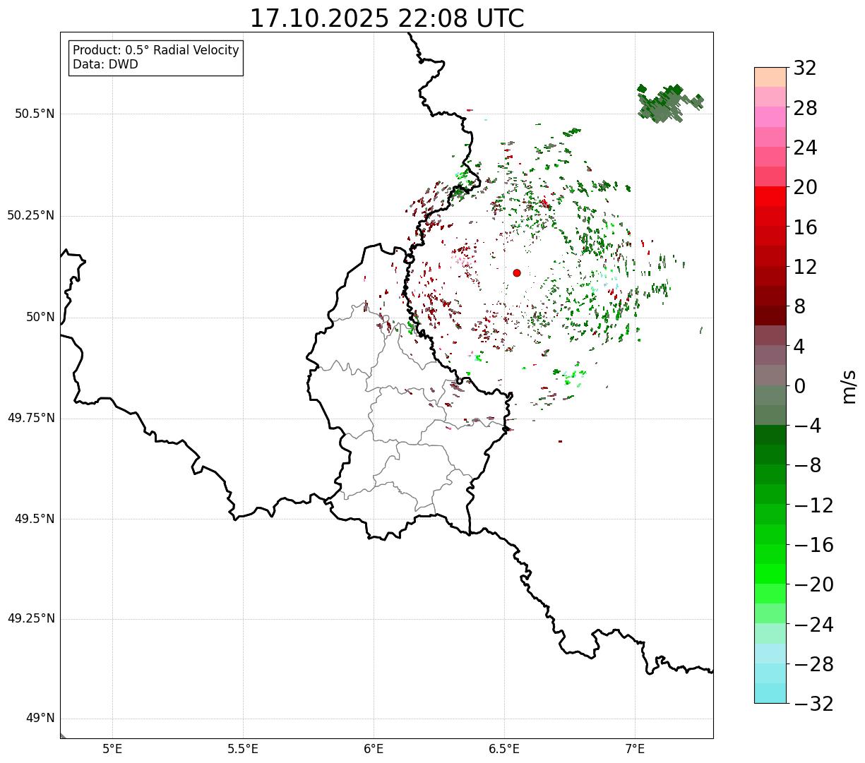865x763 pixels.
Task: Click the 49.75°N latitude label
Action: [x=31, y=418]
